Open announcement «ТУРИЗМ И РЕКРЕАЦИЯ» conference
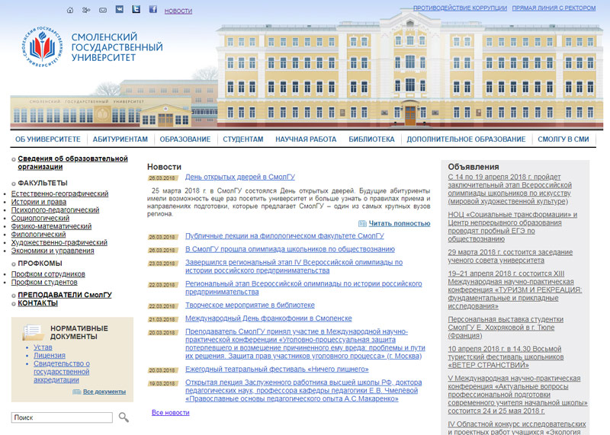This screenshot has height=435, width=610. point(515,289)
